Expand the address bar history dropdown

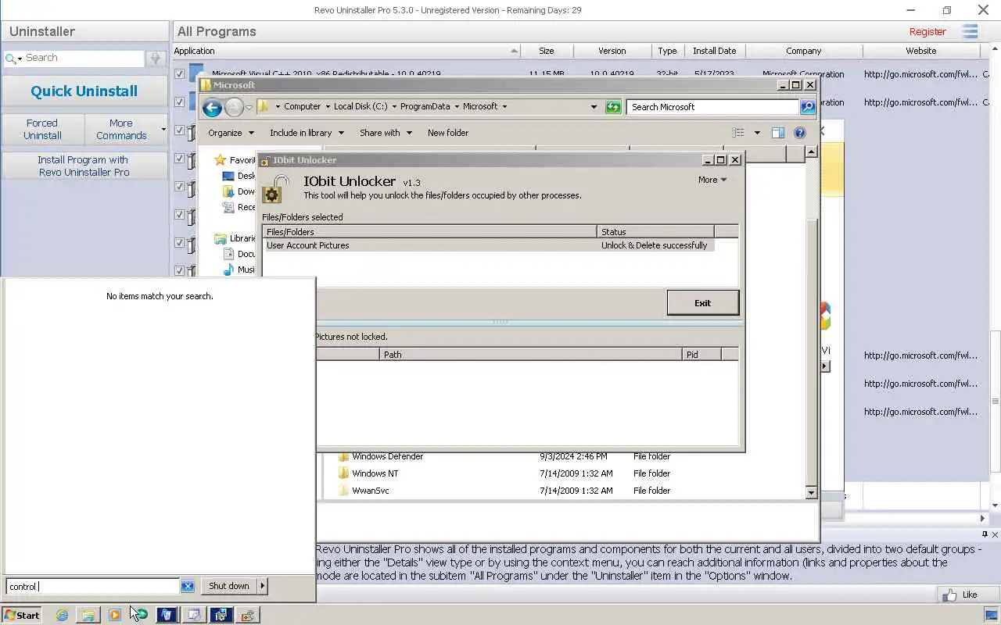[x=594, y=107]
